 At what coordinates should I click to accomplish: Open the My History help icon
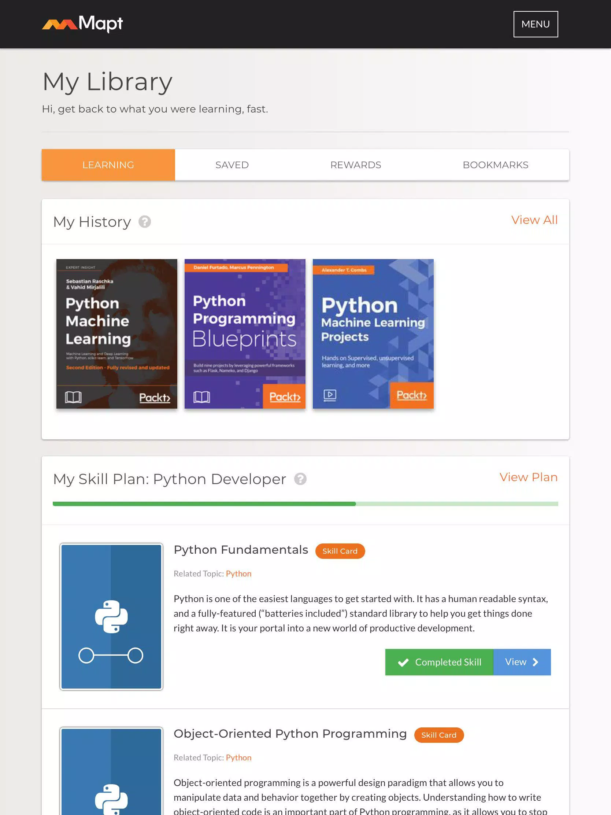tap(145, 222)
